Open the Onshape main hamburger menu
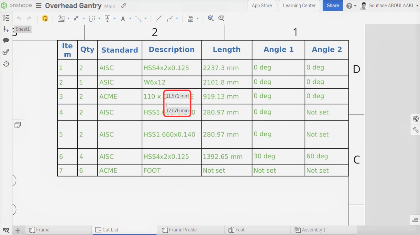This screenshot has height=235, width=420. click(x=39, y=6)
